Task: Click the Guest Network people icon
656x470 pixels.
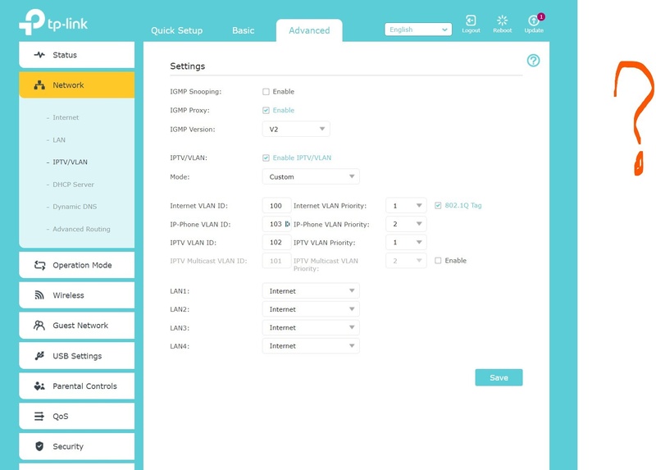Action: (x=39, y=325)
